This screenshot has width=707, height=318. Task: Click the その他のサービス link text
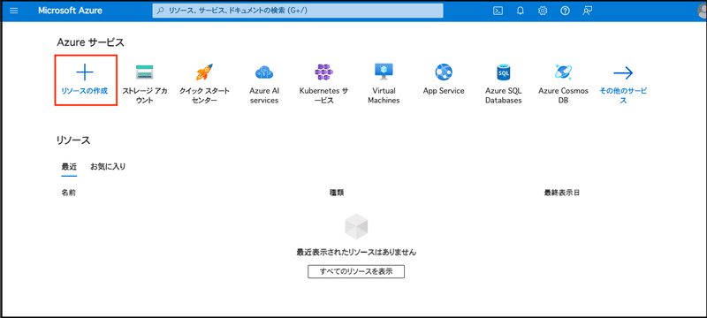click(x=623, y=95)
